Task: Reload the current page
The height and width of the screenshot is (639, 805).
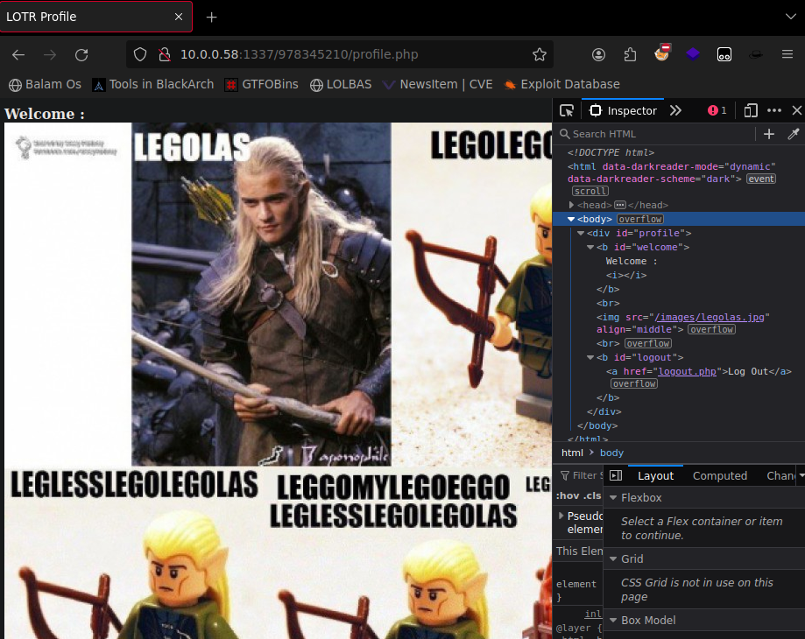Action: point(81,54)
